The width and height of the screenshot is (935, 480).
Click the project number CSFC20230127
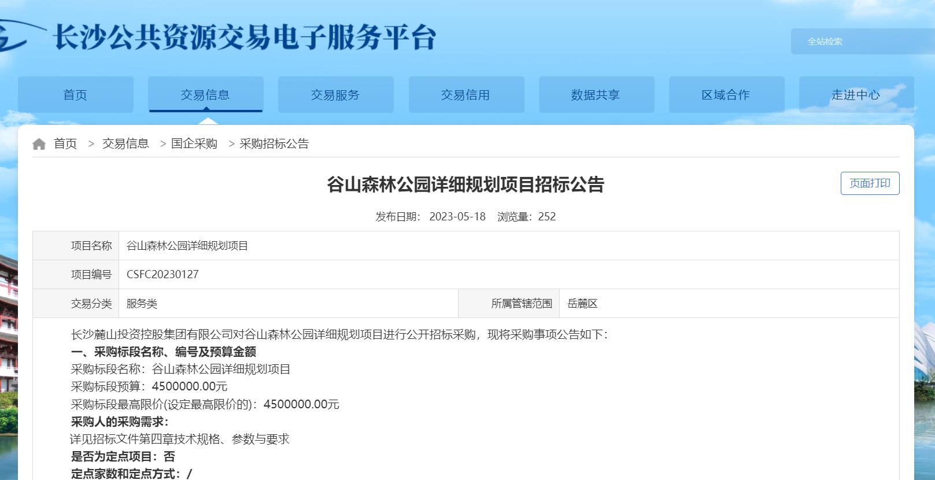pos(162,275)
